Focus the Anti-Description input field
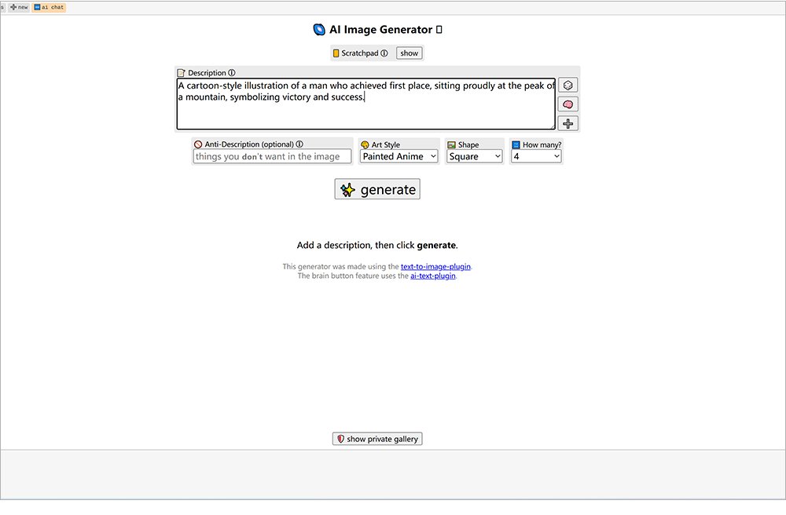Image resolution: width=786 pixels, height=515 pixels. [272, 156]
